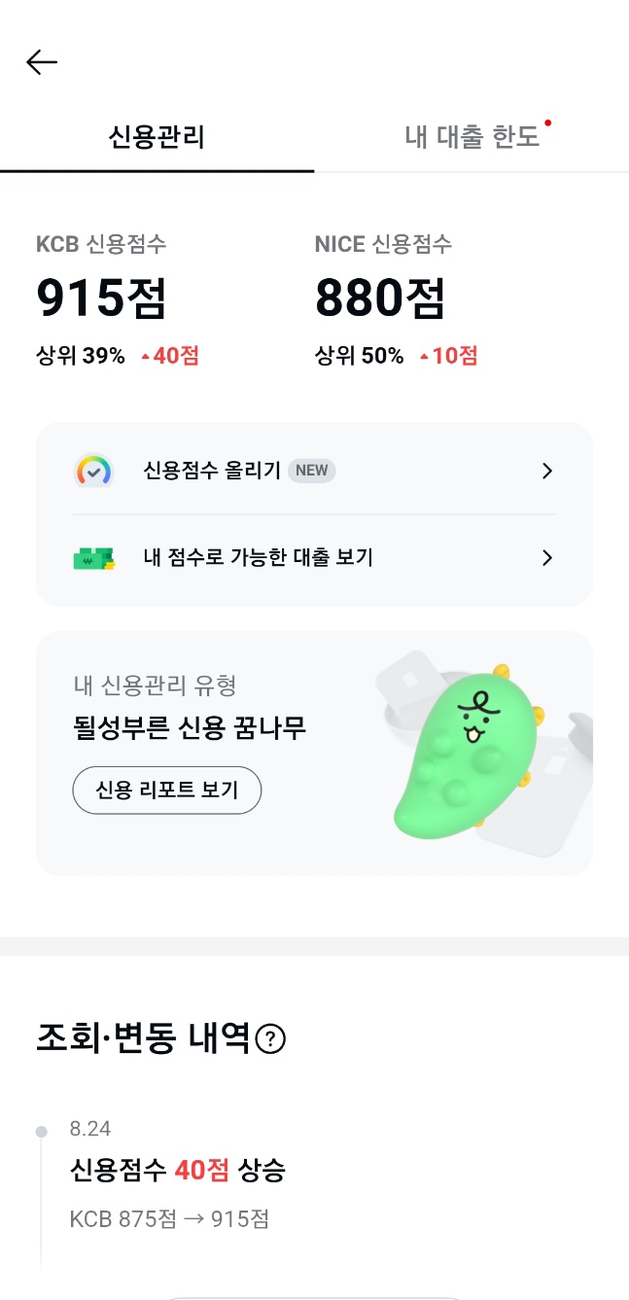Select the 신용관리 tab
The height and width of the screenshot is (1300, 629).
click(x=157, y=136)
